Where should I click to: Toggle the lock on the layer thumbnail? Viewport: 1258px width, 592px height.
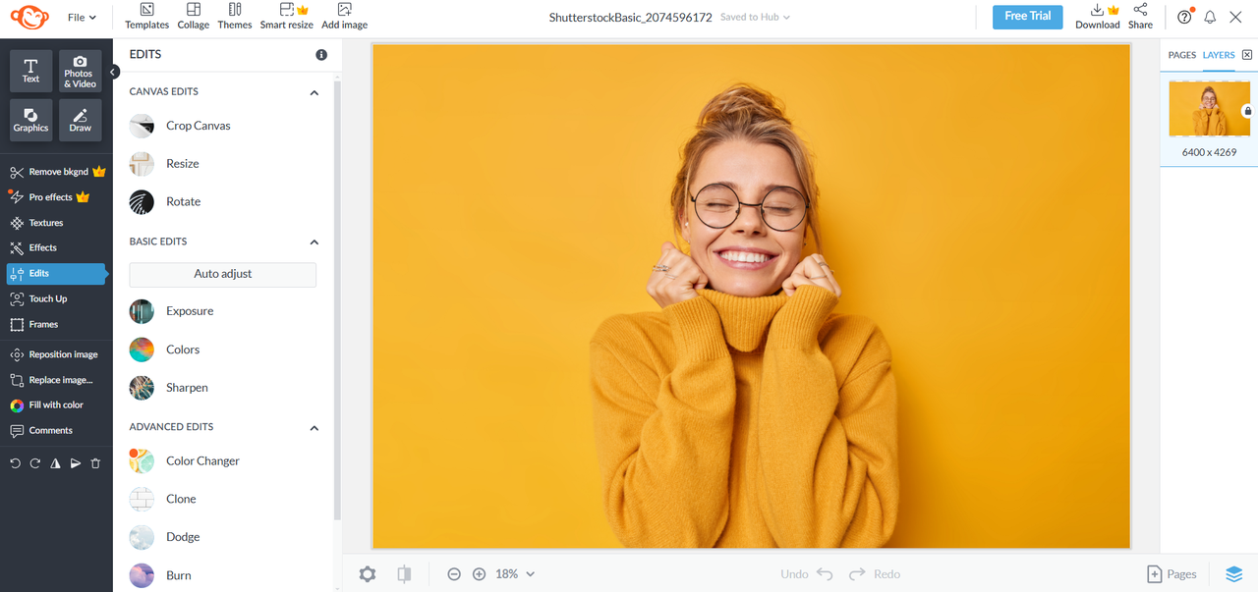coord(1247,111)
